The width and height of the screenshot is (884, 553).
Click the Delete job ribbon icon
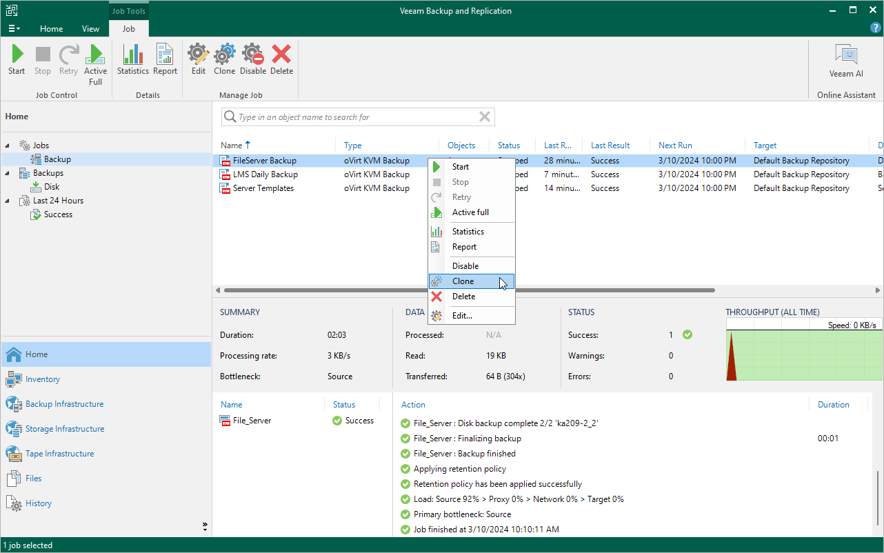[281, 60]
